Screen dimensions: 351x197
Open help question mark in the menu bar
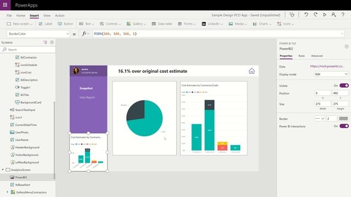(343, 15)
